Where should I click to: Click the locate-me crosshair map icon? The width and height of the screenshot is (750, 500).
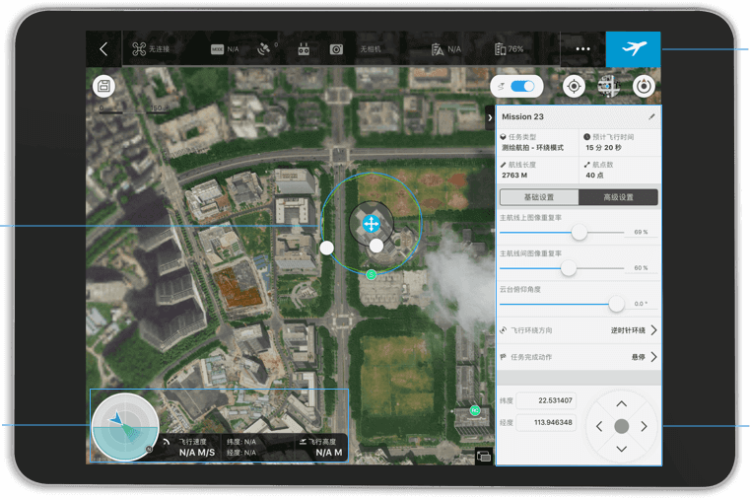point(574,87)
